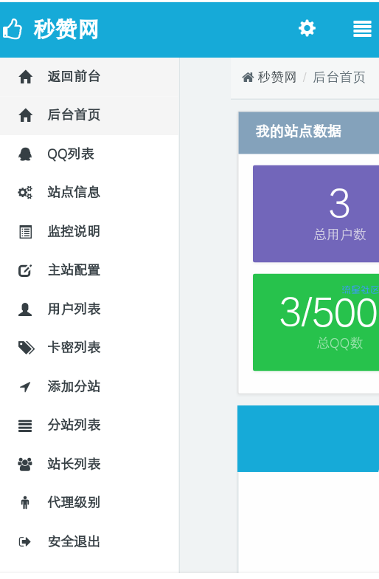Open 代理级别 in sidebar
The image size is (379, 579).
click(x=90, y=502)
